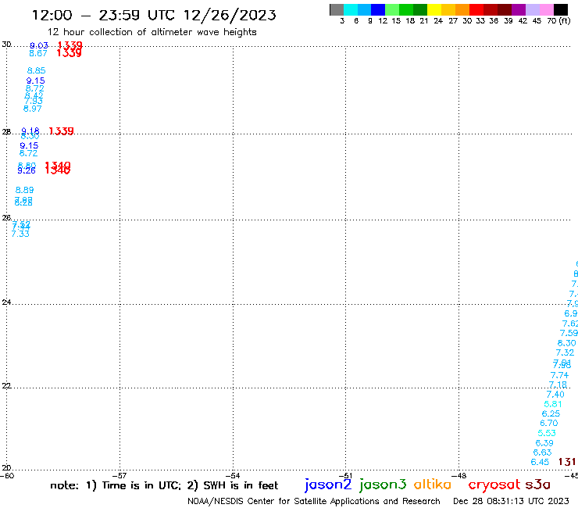Image resolution: width=578 pixels, height=508 pixels.
Task: Click the wave height value 6.63
Action: (x=542, y=453)
